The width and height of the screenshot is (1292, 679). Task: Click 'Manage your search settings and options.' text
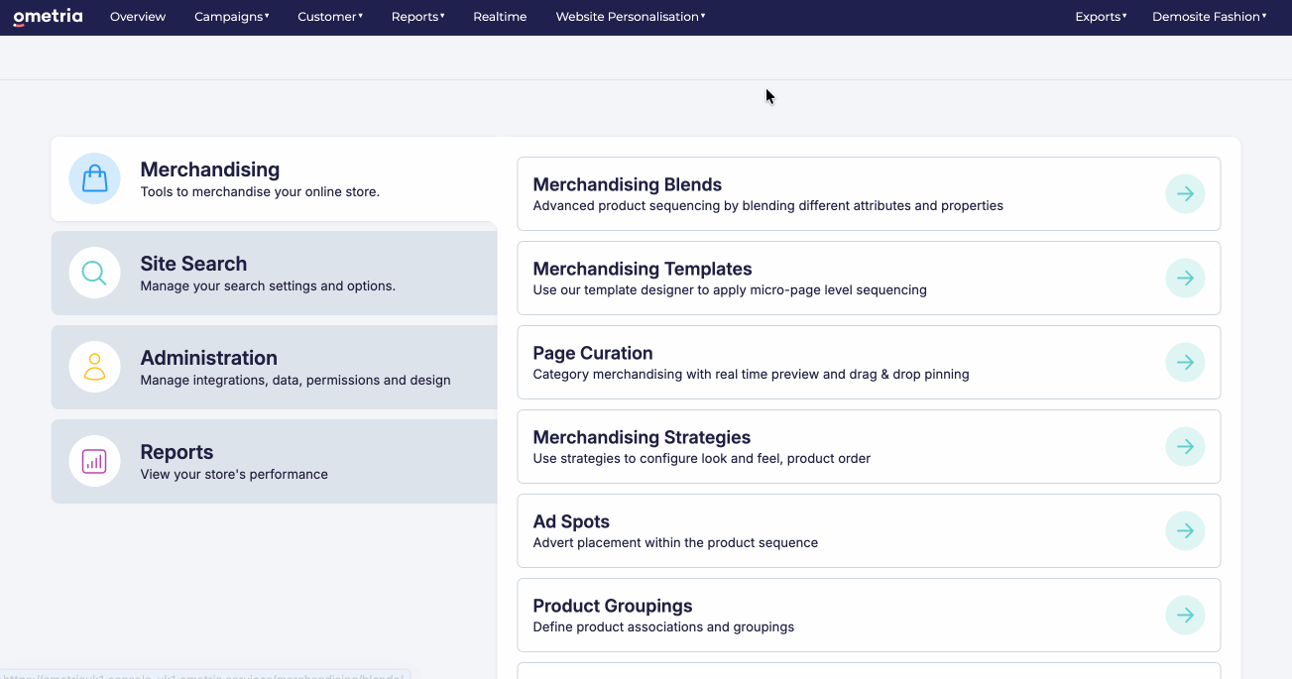[268, 286]
